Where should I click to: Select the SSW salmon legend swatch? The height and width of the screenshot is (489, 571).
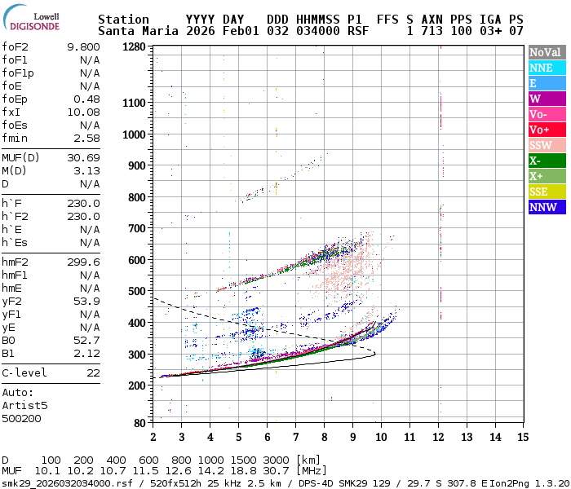tap(547, 145)
